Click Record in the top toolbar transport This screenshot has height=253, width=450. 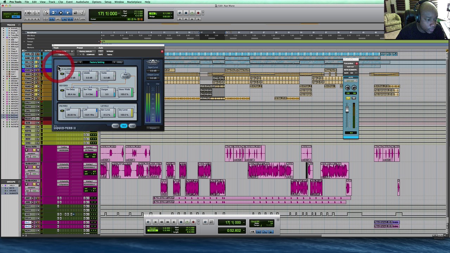click(198, 13)
